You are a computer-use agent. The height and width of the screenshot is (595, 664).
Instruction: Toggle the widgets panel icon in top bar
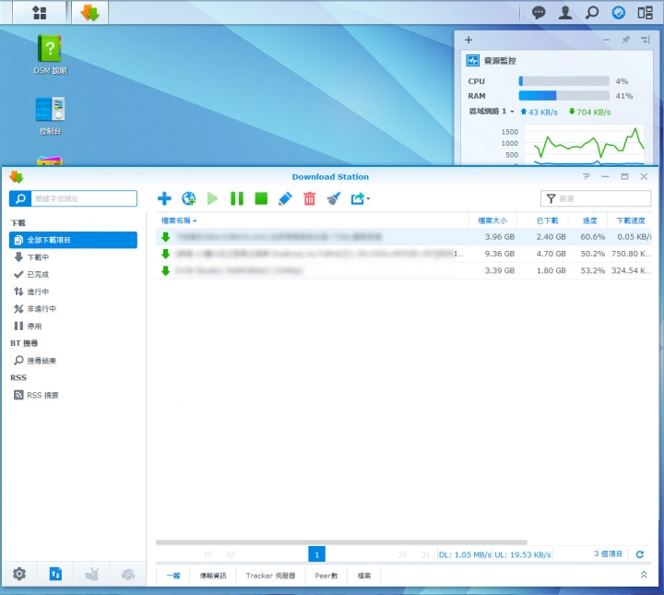(645, 13)
